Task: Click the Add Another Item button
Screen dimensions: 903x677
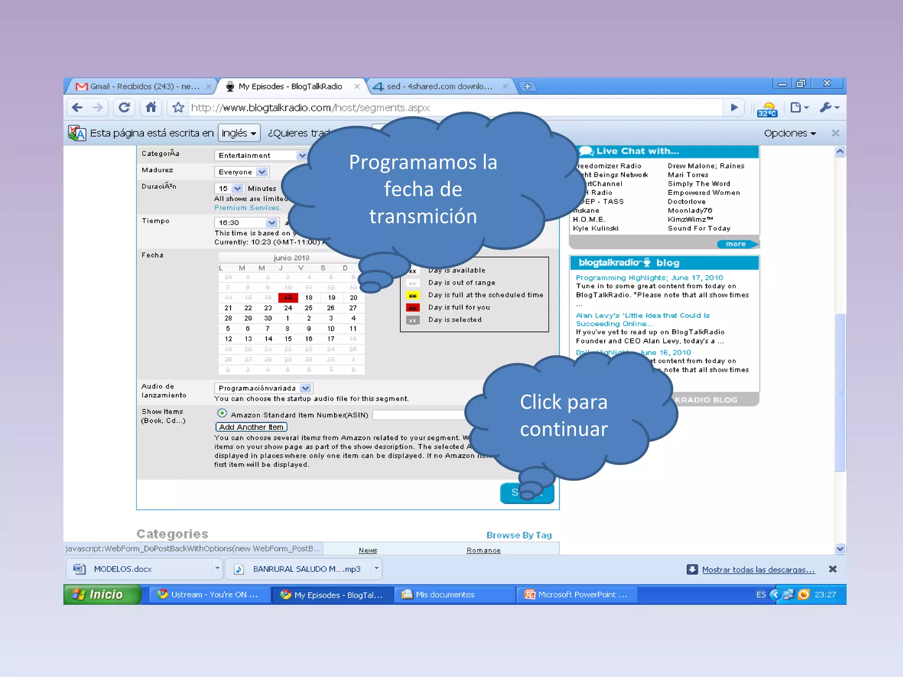Action: tap(251, 427)
